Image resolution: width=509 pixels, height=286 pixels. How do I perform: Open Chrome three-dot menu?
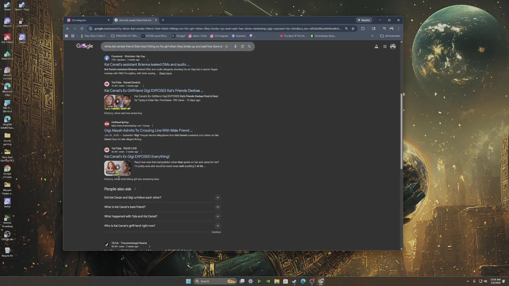[398, 29]
